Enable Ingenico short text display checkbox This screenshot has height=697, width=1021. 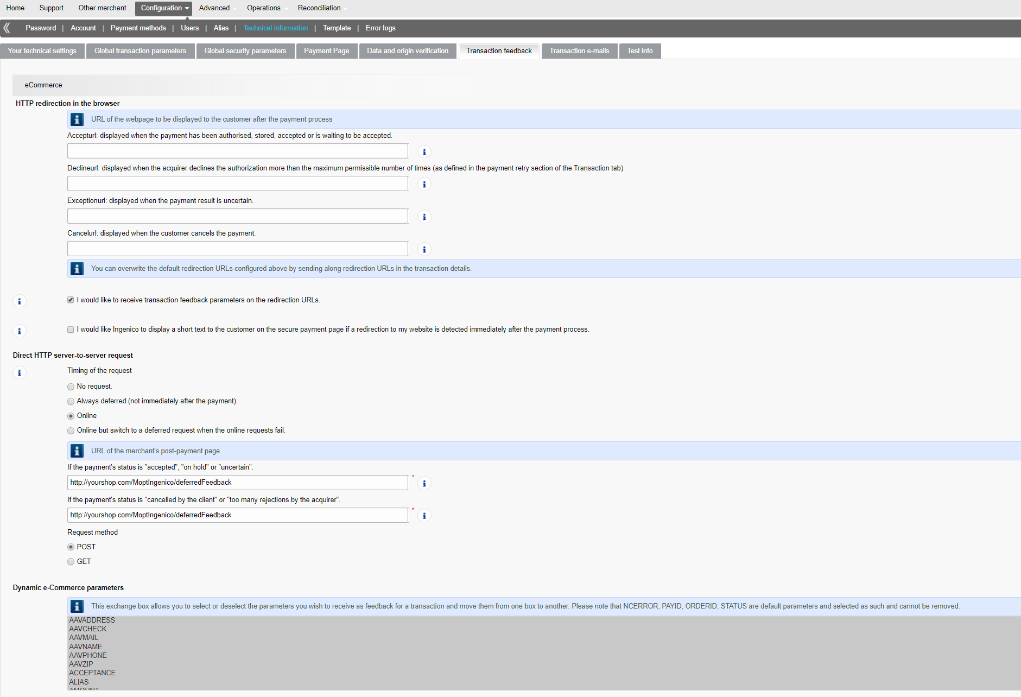click(x=71, y=330)
